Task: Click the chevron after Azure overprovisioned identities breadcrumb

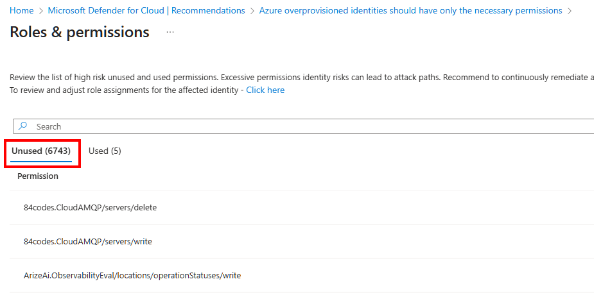Action: coord(569,11)
